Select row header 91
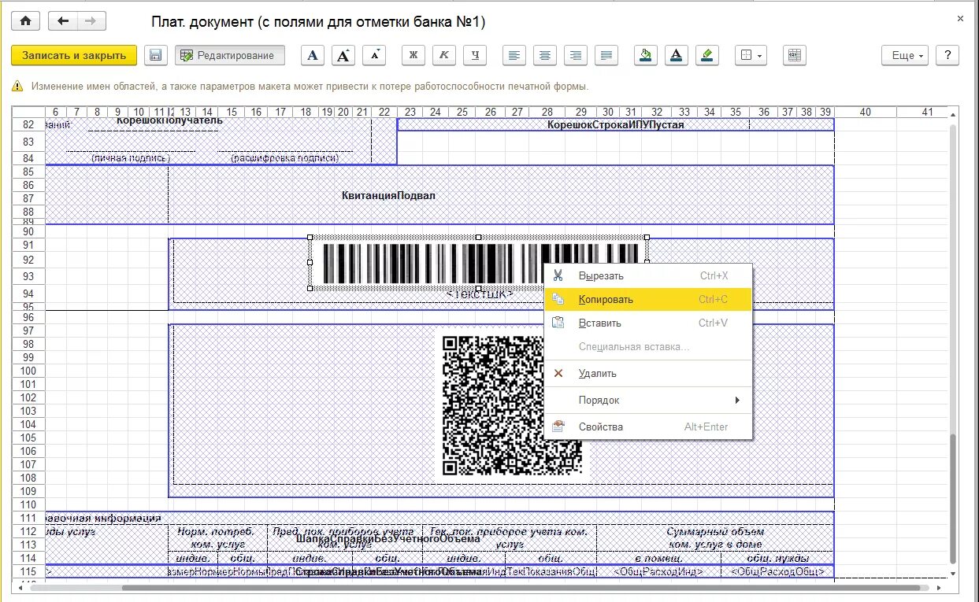Image resolution: width=979 pixels, height=602 pixels. click(x=28, y=245)
